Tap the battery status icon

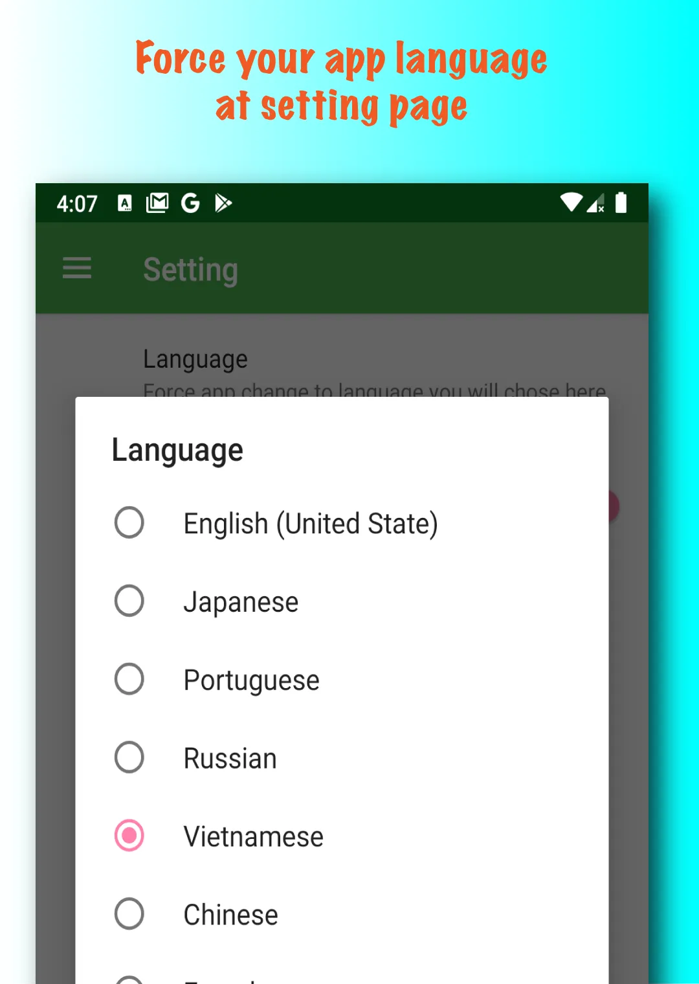point(621,203)
